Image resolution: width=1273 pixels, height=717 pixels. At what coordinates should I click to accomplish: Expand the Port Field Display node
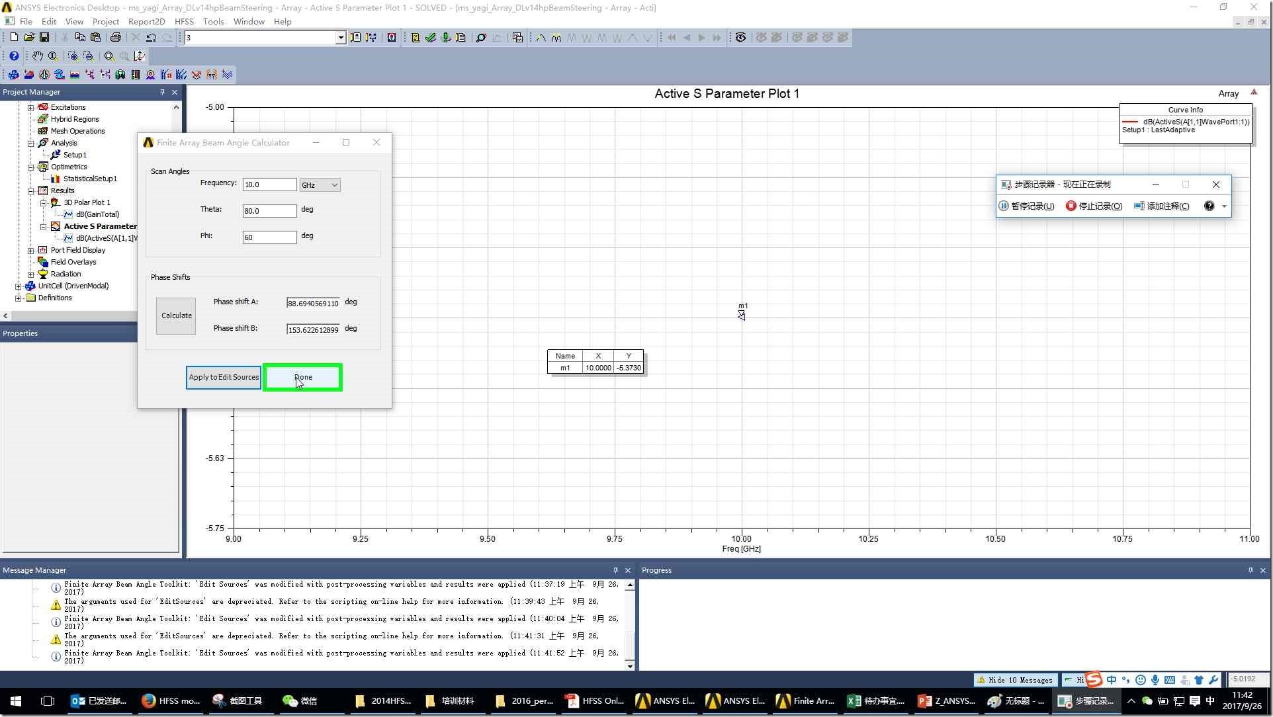30,250
